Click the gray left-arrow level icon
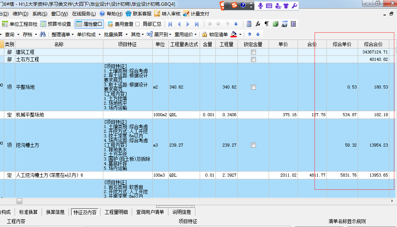Screen dimensions: 397x227 pyautogui.click(x=210, y=24)
